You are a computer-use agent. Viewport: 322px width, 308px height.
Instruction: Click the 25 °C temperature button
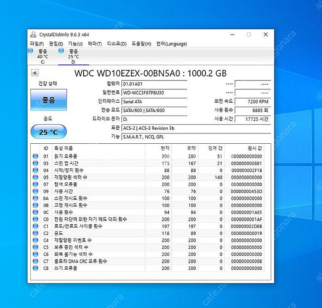pyautogui.click(x=49, y=131)
